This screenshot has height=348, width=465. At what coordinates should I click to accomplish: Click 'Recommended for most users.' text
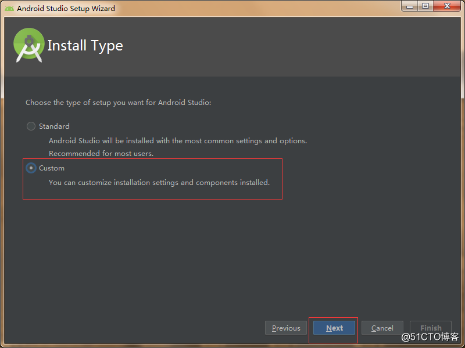(x=101, y=154)
